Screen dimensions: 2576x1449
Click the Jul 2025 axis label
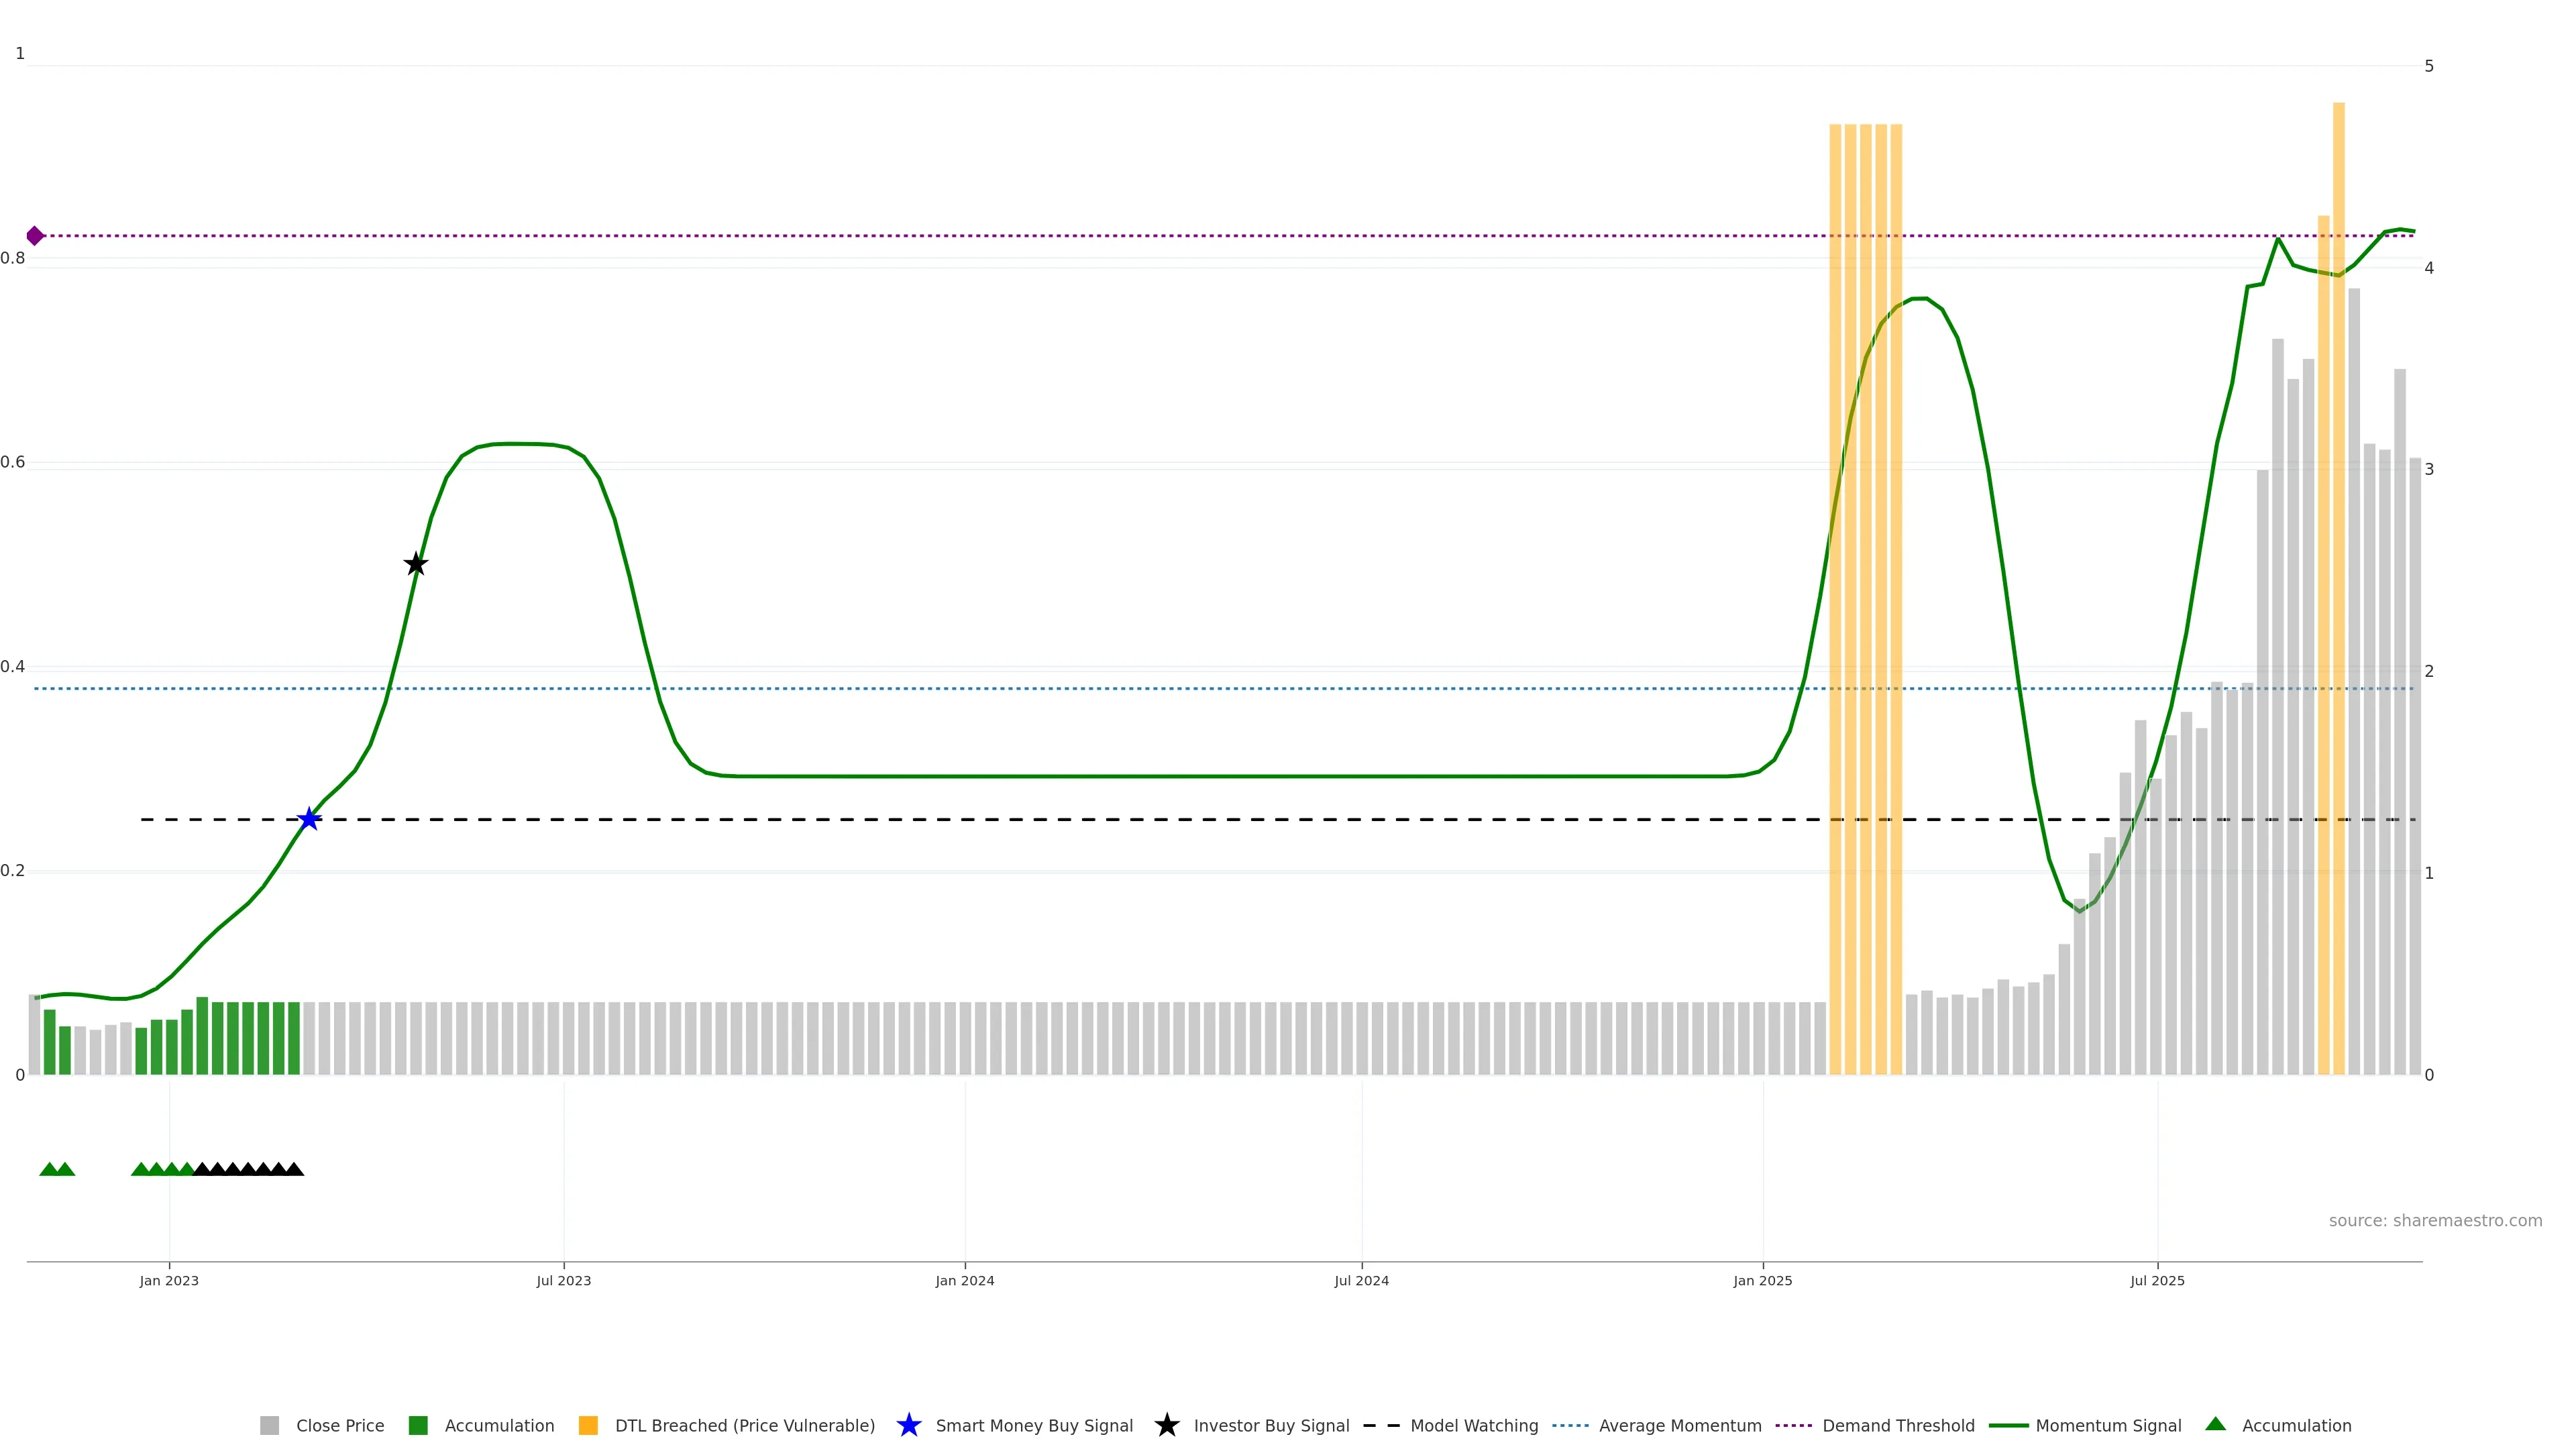2157,1280
